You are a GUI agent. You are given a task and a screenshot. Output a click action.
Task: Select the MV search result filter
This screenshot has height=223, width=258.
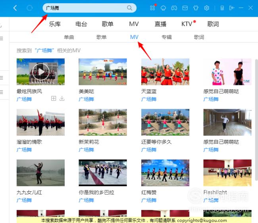[134, 37]
